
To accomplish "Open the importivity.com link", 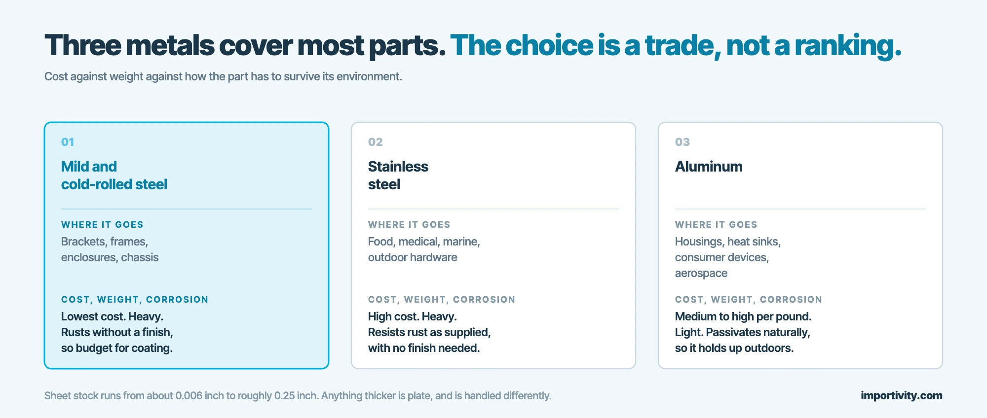I will point(901,395).
